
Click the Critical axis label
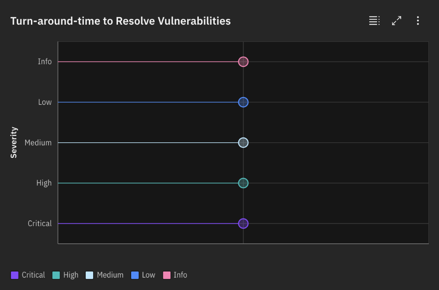coord(40,223)
